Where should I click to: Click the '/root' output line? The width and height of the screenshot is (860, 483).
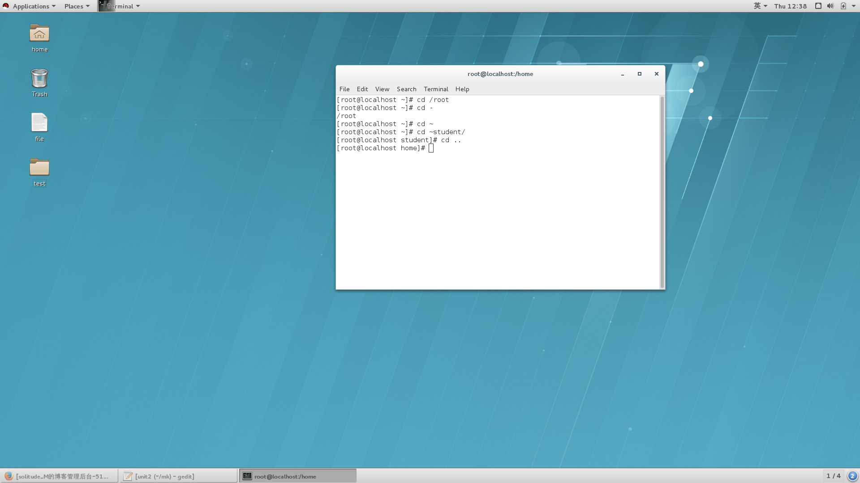point(346,116)
